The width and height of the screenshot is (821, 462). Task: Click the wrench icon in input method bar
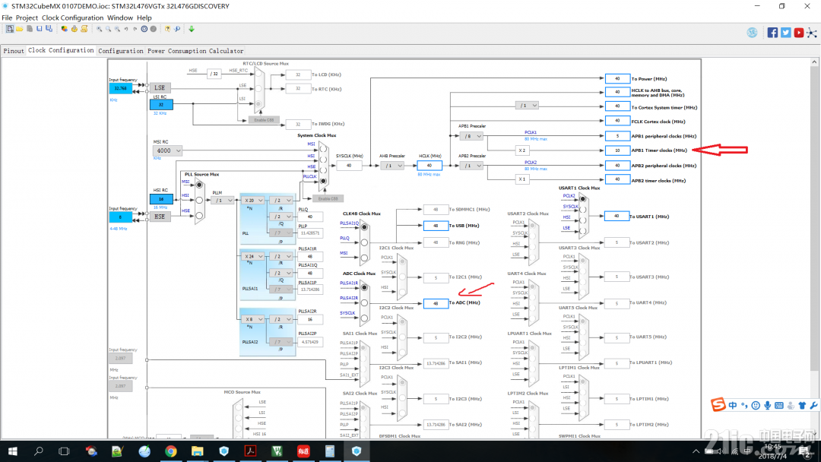click(x=813, y=406)
